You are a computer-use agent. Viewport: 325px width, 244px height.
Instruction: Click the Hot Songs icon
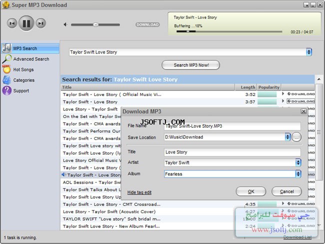(6, 69)
